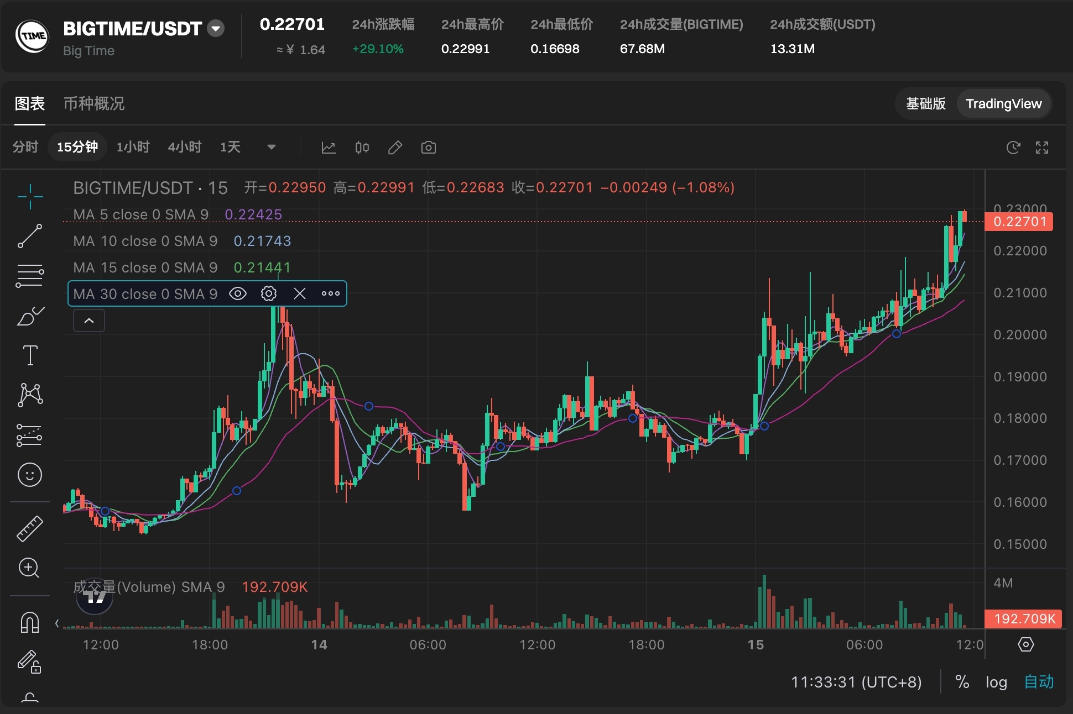Enter fullscreen chart mode
This screenshot has width=1073, height=714.
[1042, 148]
